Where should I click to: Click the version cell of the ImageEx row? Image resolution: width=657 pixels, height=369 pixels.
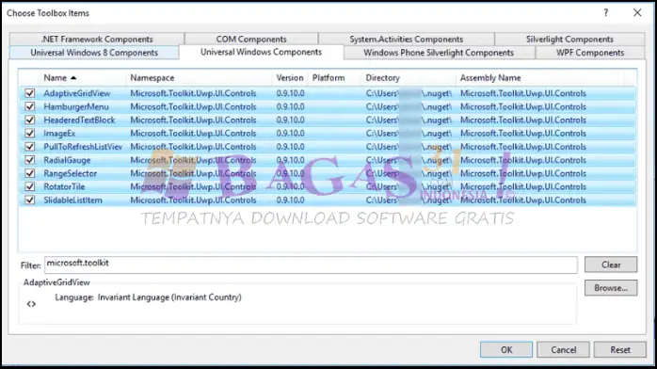pyautogui.click(x=290, y=133)
